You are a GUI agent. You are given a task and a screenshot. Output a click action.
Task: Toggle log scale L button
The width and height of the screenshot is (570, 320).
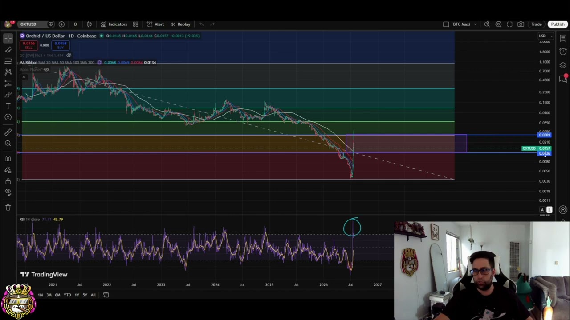549,210
